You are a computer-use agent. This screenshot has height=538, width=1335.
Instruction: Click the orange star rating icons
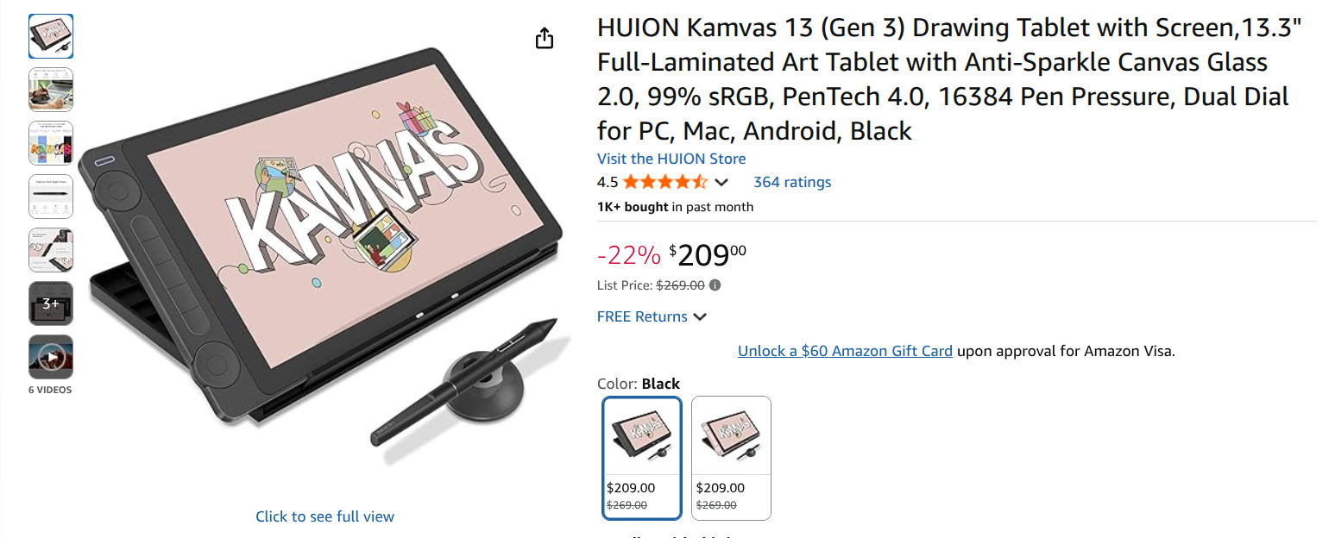pyautogui.click(x=665, y=182)
